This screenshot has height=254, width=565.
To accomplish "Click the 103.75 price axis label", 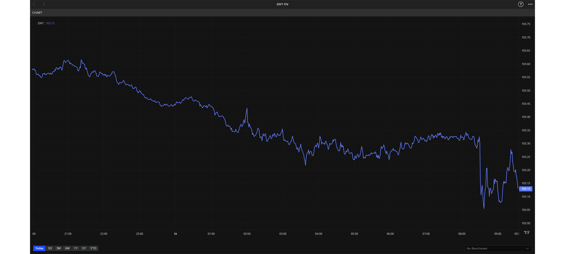I will pyautogui.click(x=526, y=24).
